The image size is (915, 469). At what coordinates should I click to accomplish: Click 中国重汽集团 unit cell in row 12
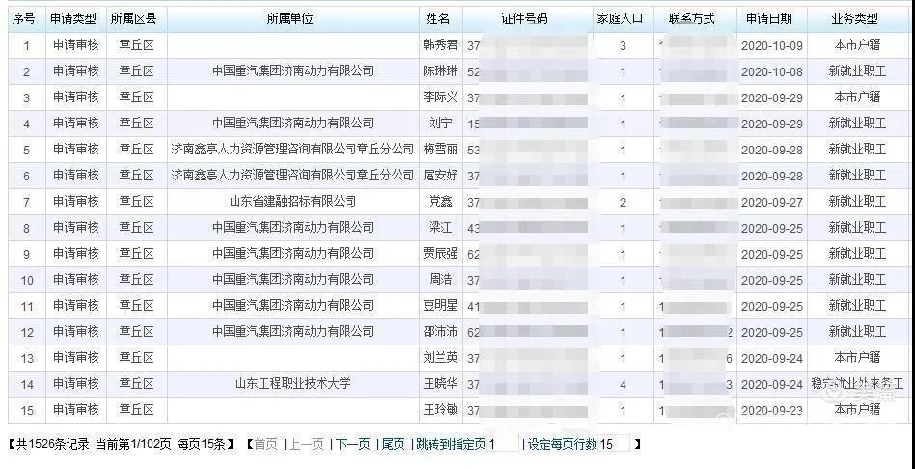tap(293, 331)
